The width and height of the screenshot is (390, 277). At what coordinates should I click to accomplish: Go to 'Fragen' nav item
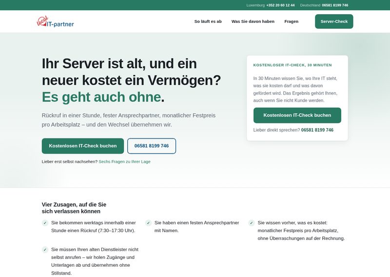click(x=291, y=21)
